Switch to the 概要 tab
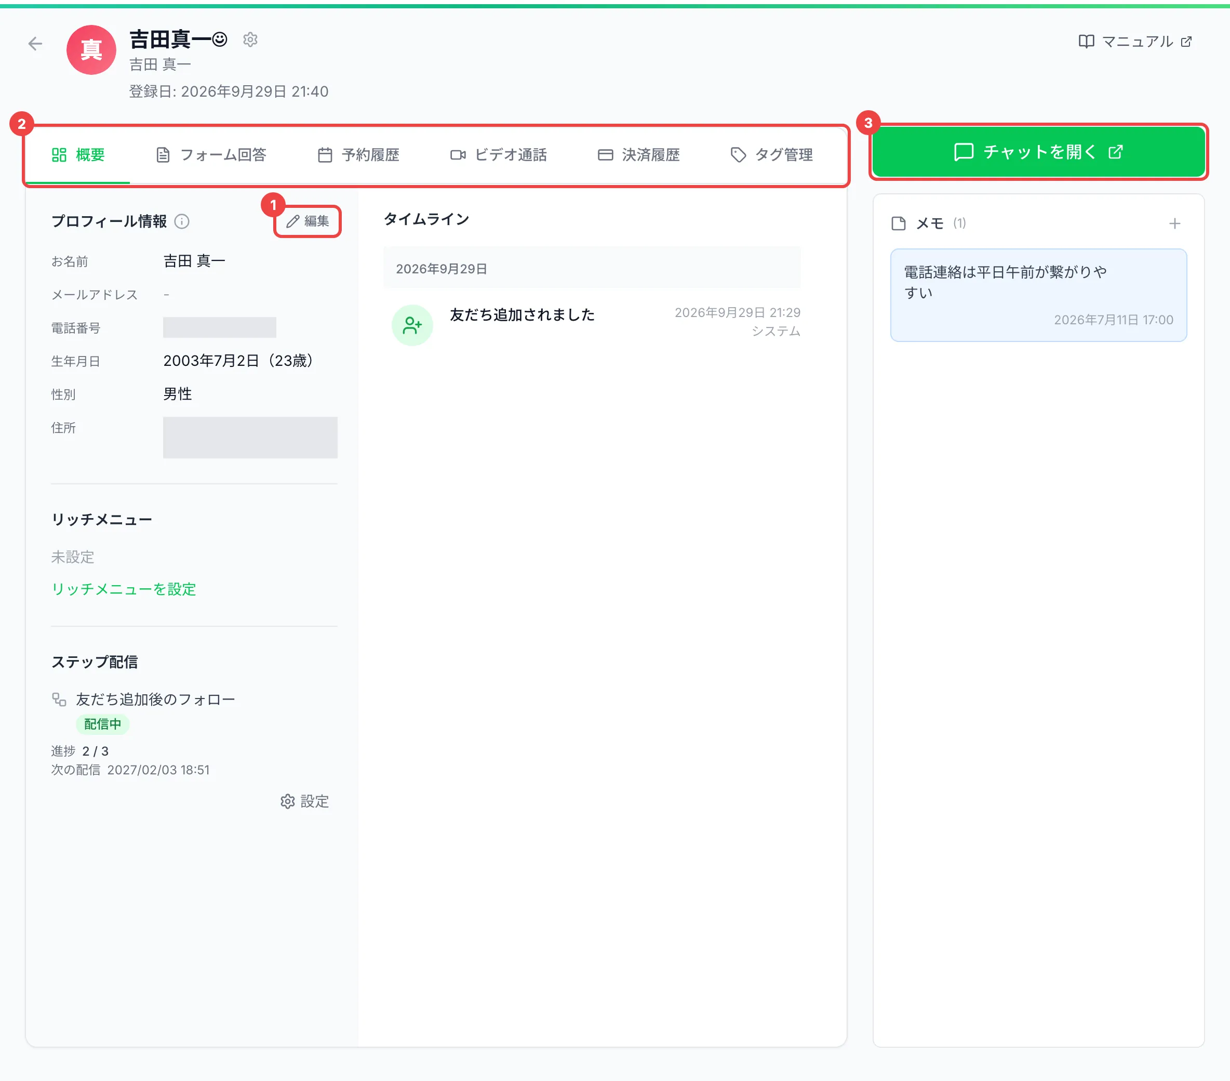The width and height of the screenshot is (1230, 1081). click(x=78, y=155)
